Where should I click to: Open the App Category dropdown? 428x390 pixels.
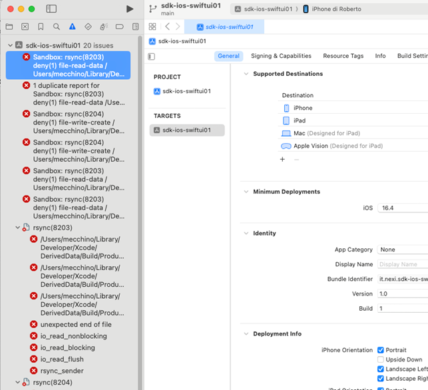[403, 250]
